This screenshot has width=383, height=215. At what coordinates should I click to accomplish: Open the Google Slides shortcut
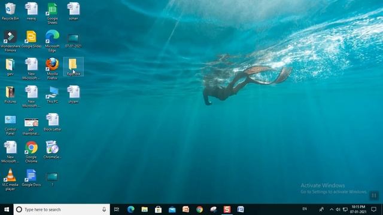click(31, 39)
